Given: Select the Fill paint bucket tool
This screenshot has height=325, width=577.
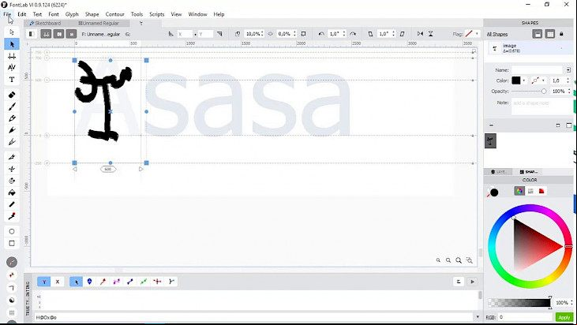Looking at the screenshot, I should tap(12, 192).
